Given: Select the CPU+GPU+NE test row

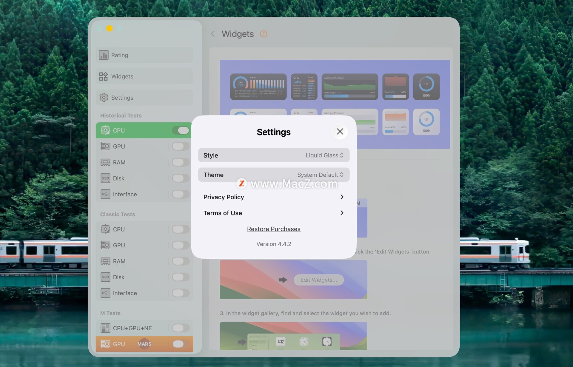Looking at the screenshot, I should click(x=144, y=328).
